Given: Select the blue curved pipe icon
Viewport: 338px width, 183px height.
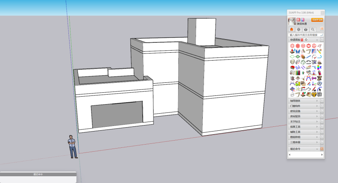Looking at the screenshot, I should [319, 57].
